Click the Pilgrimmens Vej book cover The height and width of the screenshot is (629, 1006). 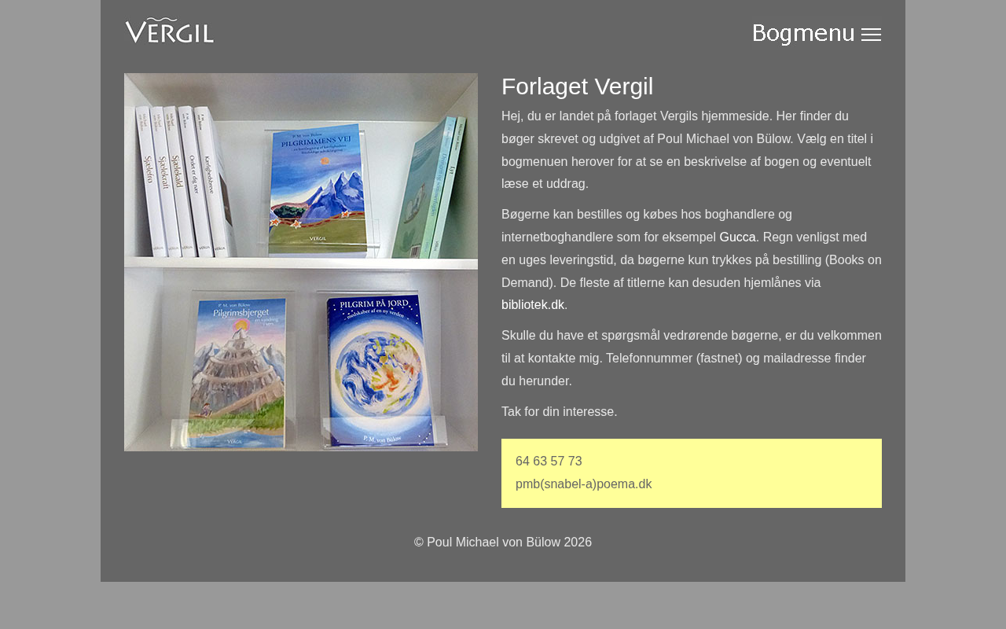318,189
